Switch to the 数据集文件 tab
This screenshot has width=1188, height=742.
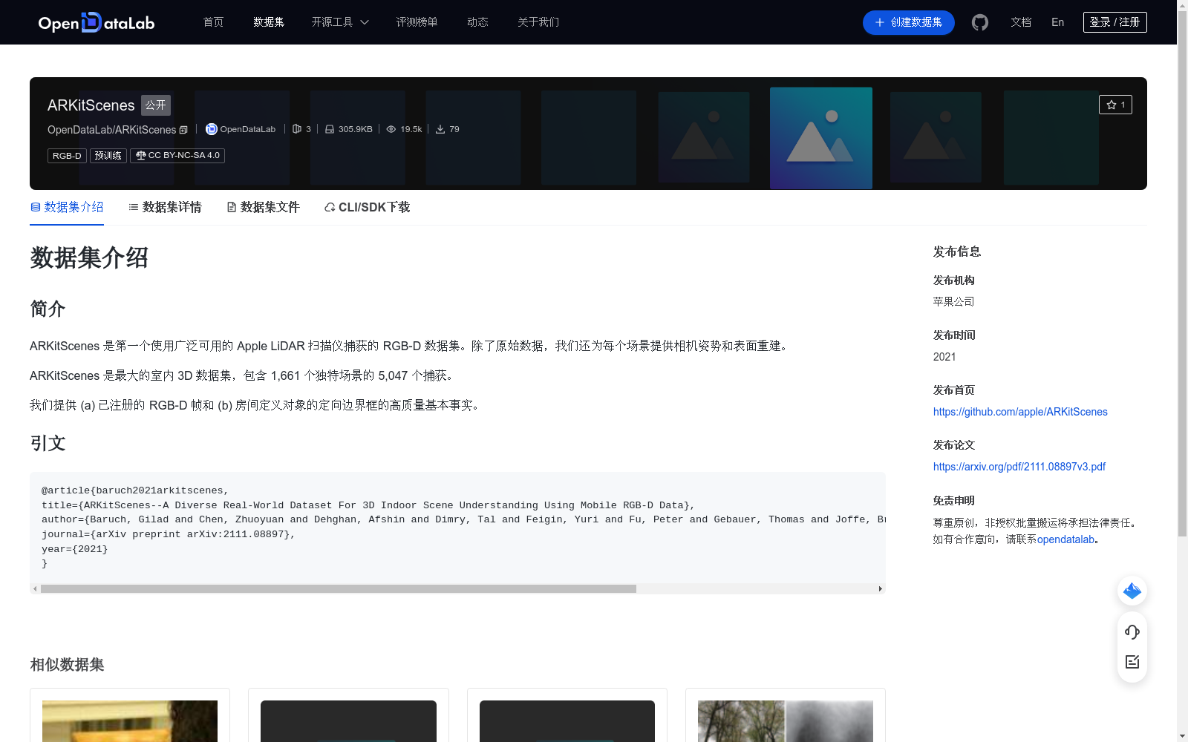[x=263, y=207]
